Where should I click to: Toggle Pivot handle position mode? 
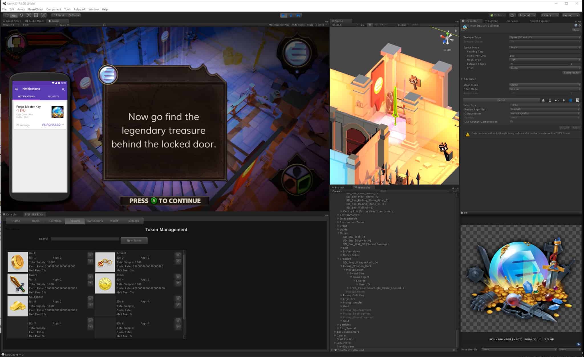point(59,15)
